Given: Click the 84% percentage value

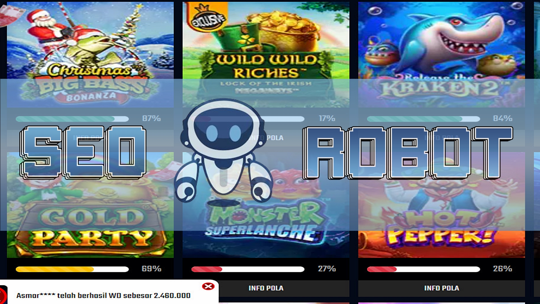Looking at the screenshot, I should (503, 119).
